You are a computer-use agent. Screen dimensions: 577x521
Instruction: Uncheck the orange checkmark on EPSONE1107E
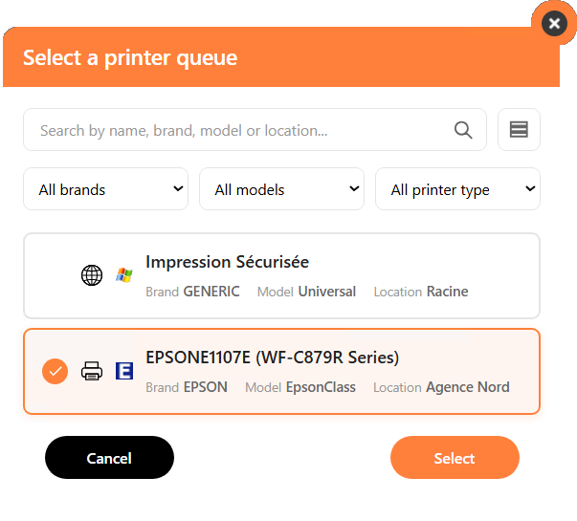pyautogui.click(x=55, y=371)
